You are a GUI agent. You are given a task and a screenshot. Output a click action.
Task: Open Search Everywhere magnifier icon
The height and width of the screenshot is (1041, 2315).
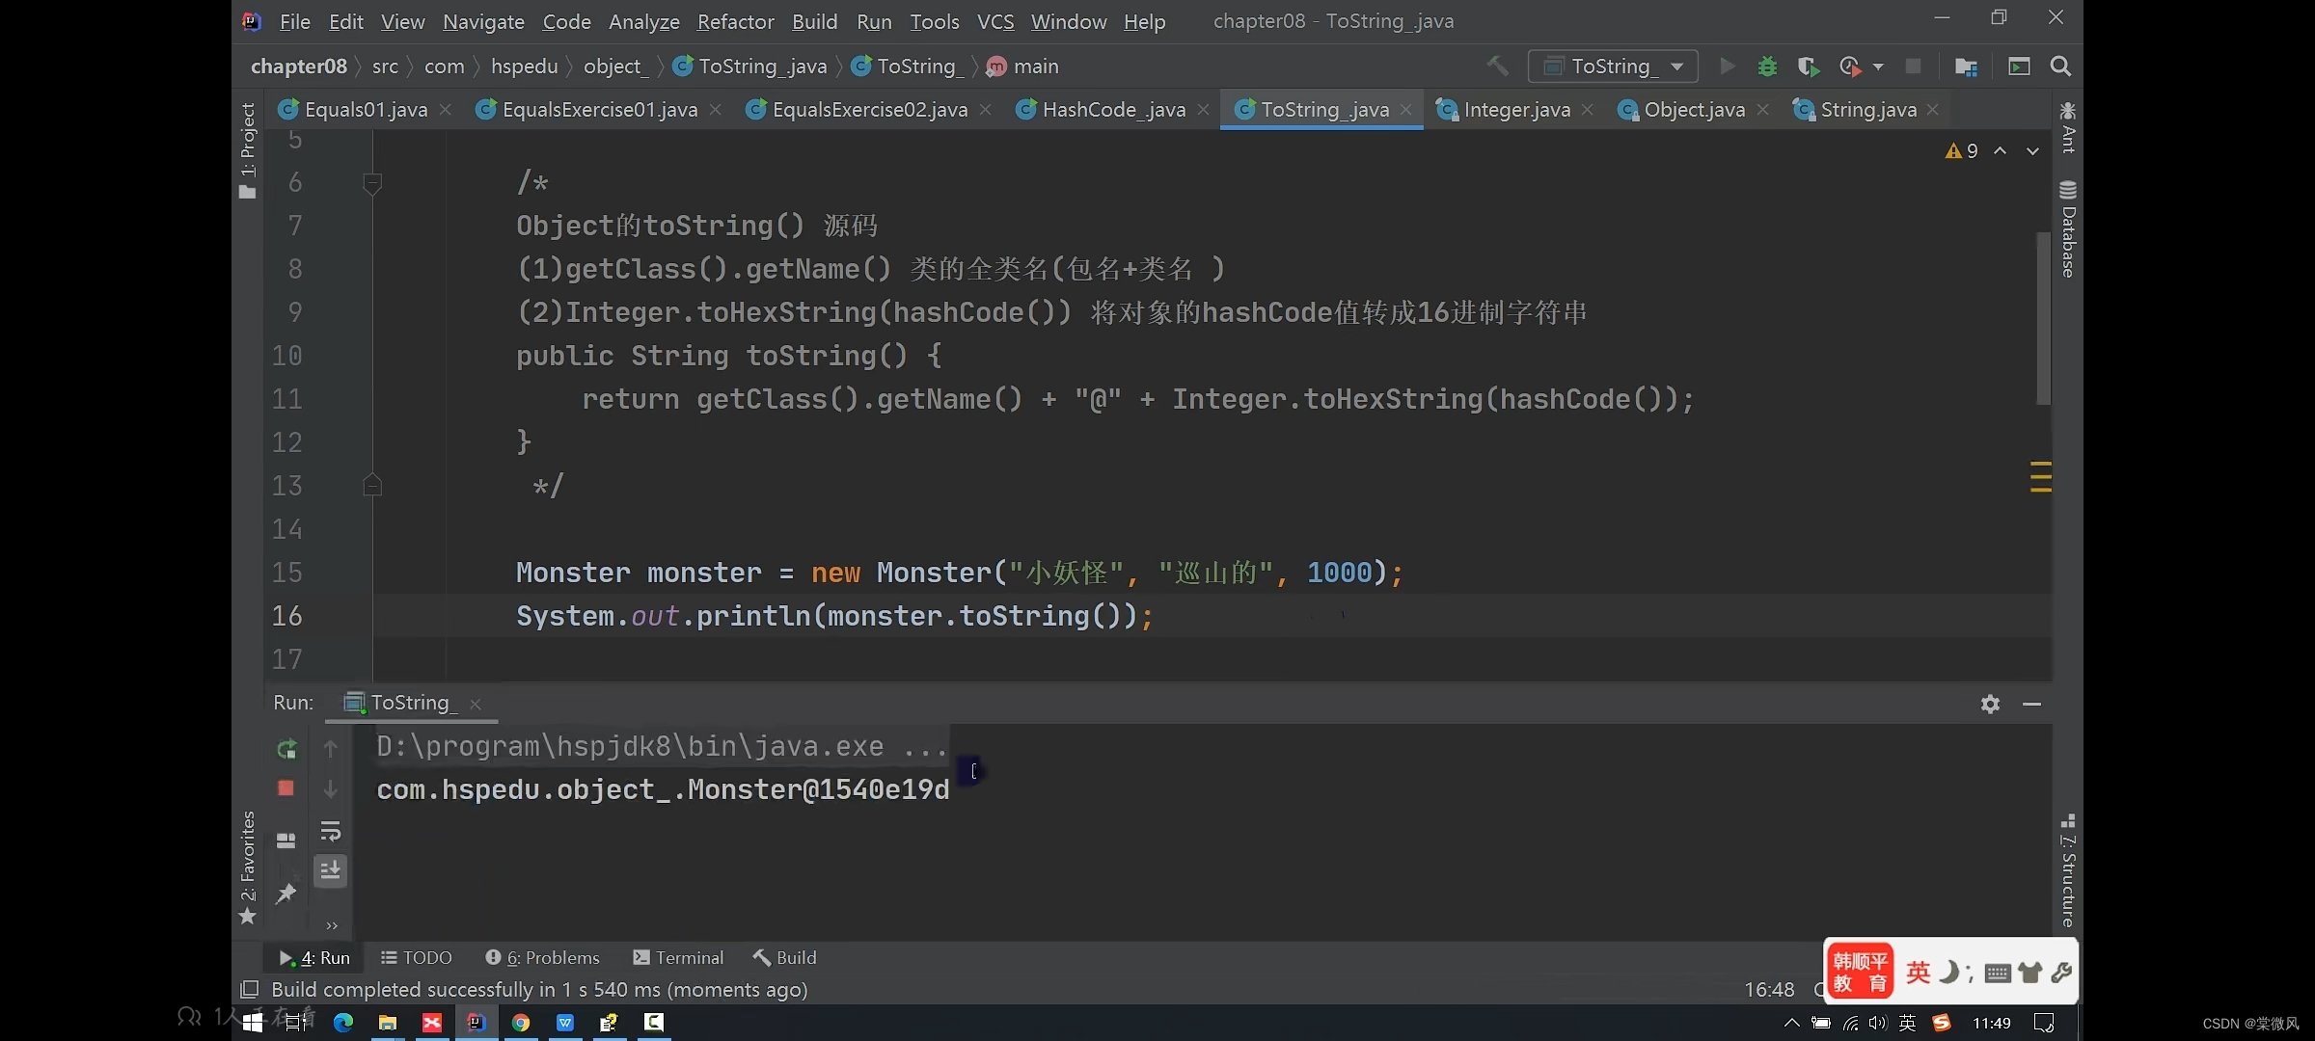[2060, 67]
